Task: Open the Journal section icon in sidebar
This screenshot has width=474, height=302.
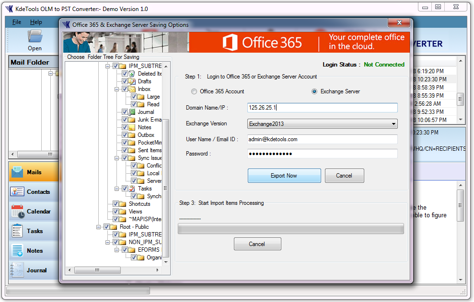Action: [17, 270]
